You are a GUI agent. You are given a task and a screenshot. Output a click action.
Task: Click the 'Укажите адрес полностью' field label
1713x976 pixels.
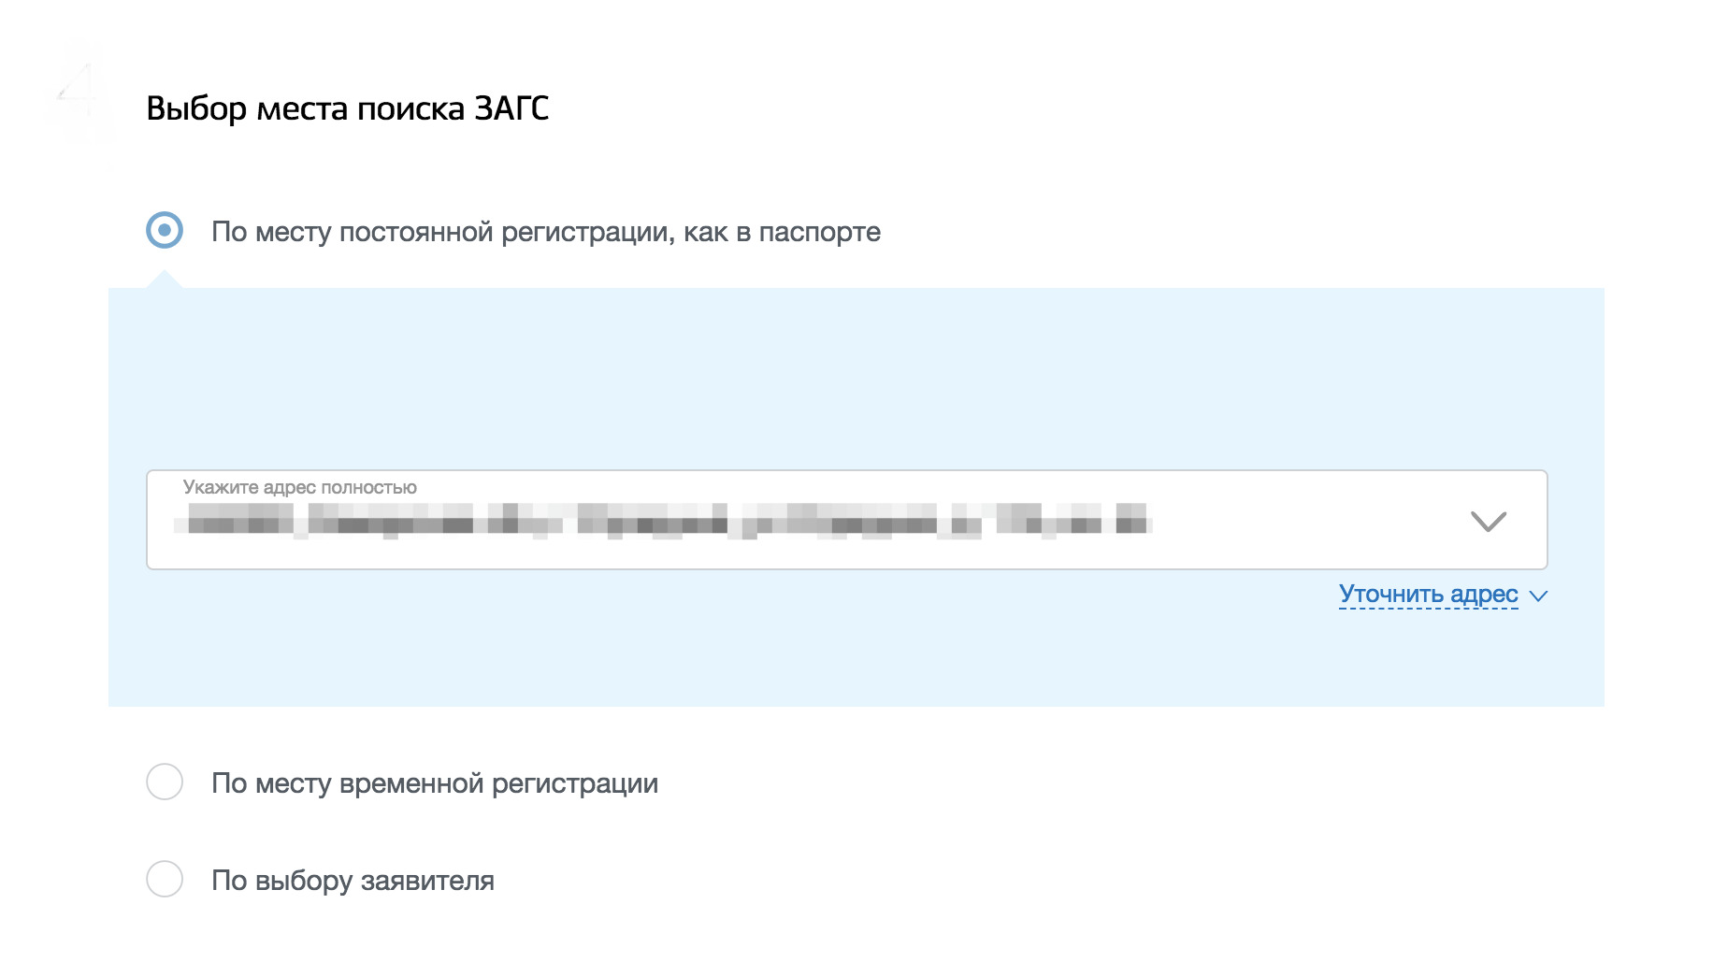299,487
